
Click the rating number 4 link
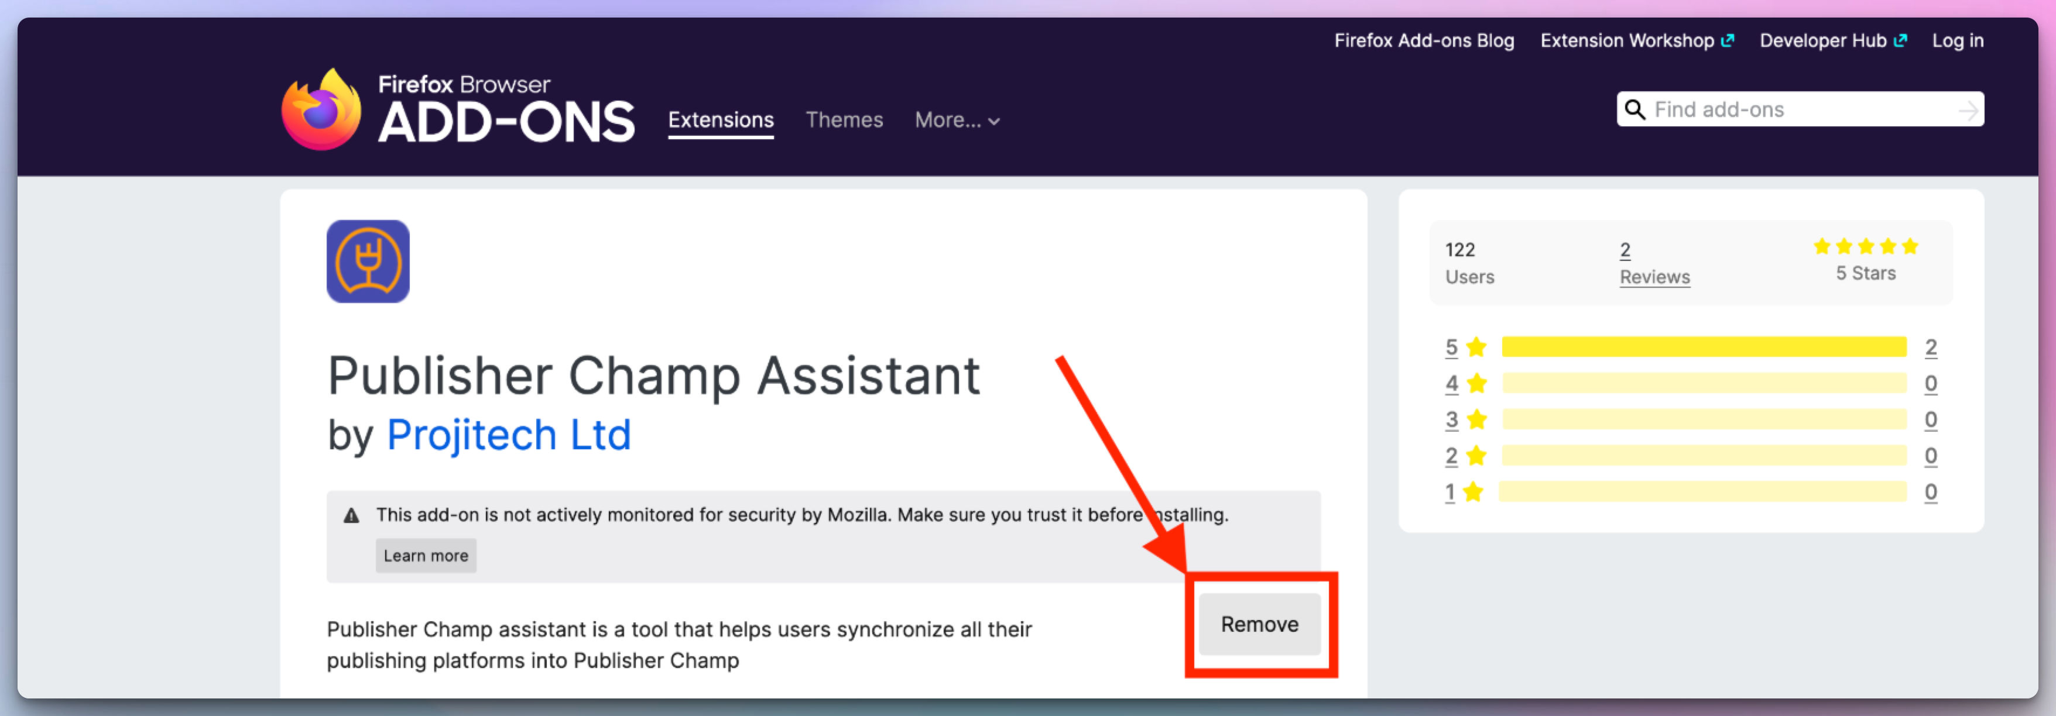point(1451,384)
